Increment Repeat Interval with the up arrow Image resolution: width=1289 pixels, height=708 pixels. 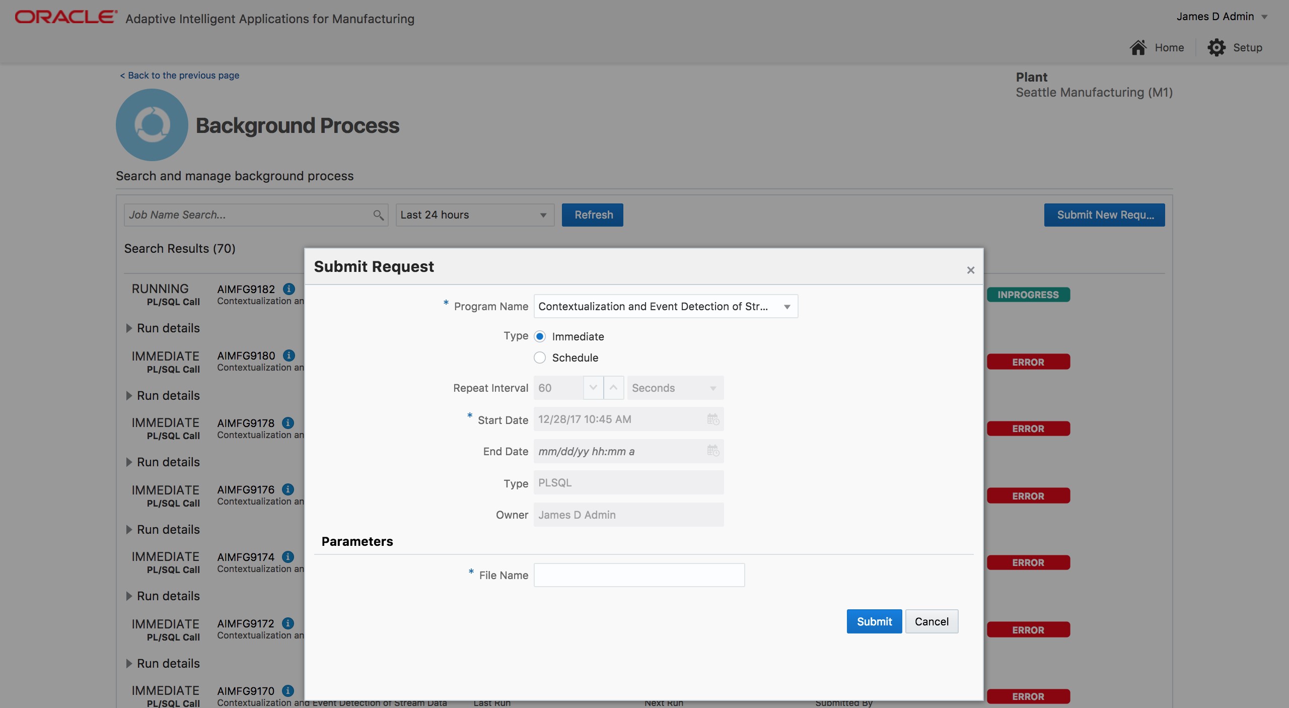coord(613,388)
